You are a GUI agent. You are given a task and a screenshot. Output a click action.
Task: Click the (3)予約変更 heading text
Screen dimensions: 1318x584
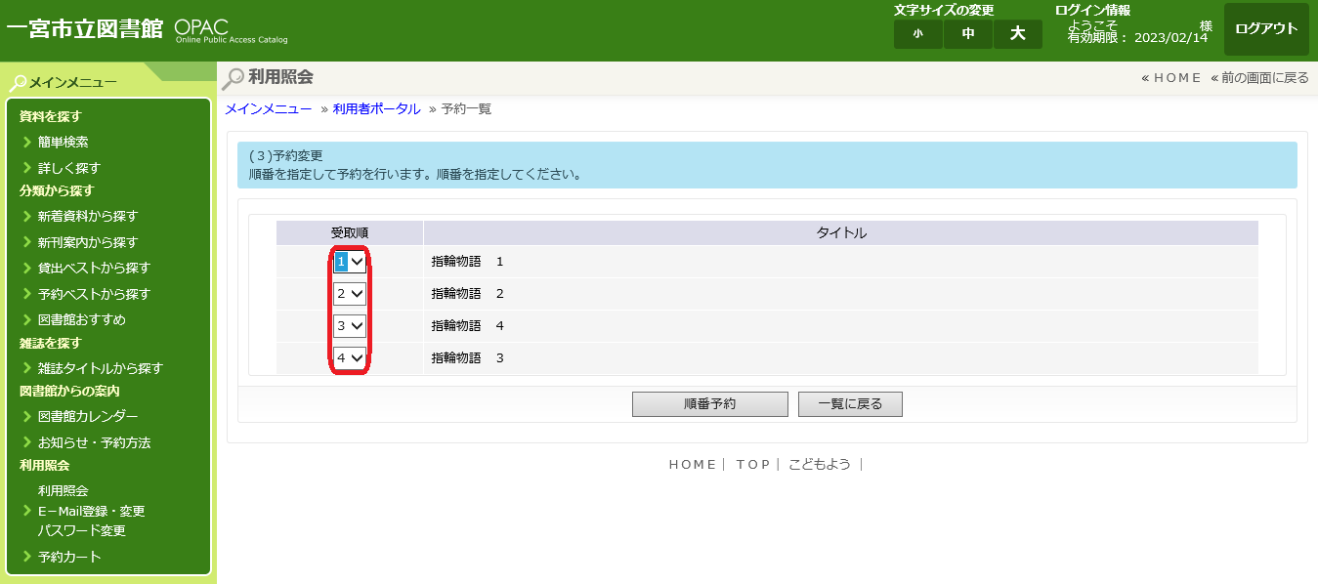286,155
